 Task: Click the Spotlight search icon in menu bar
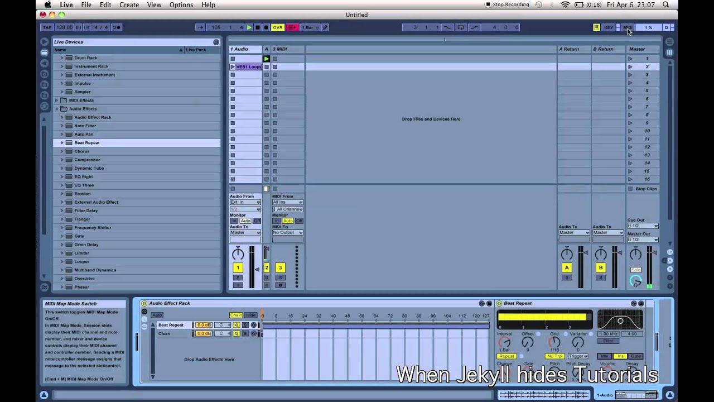pos(666,4)
